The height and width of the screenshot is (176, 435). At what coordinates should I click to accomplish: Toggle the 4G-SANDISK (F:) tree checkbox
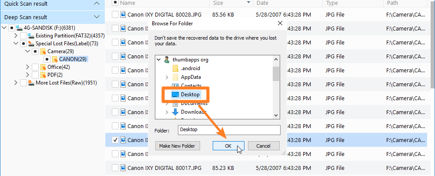(12, 28)
